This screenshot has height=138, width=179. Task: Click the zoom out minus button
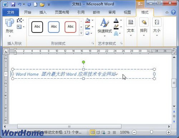(134, 132)
